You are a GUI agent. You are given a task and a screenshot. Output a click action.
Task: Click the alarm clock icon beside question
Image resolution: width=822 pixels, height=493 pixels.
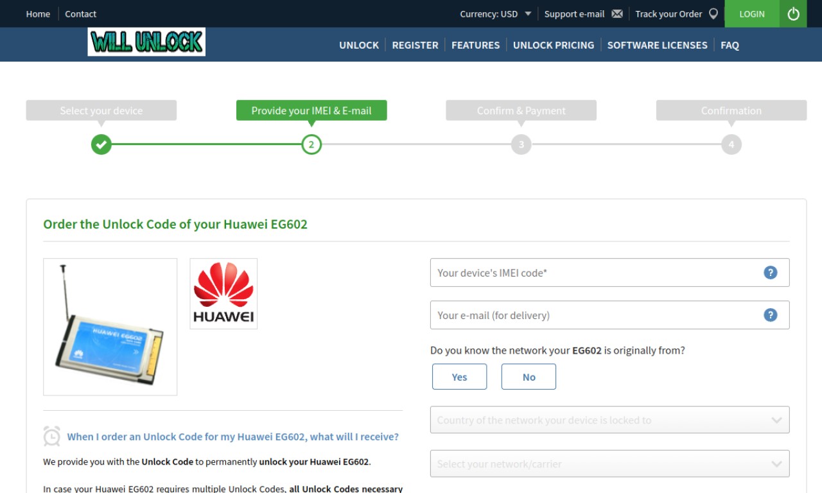52,436
